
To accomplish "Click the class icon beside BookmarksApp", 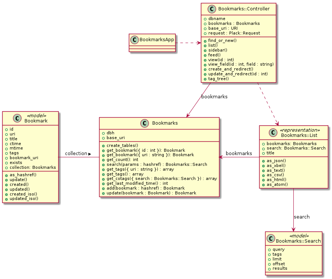I will (x=134, y=40).
